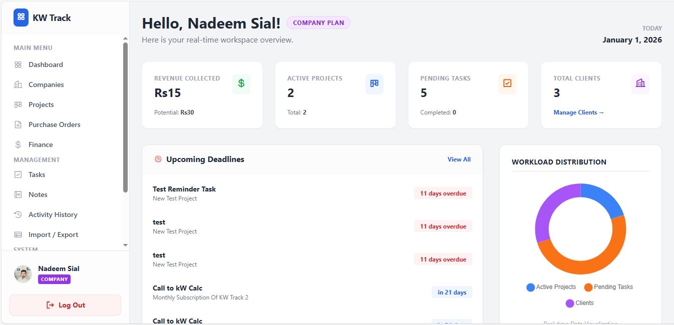Select the Dashboard icon in the sidebar
The width and height of the screenshot is (674, 325).
click(x=17, y=64)
